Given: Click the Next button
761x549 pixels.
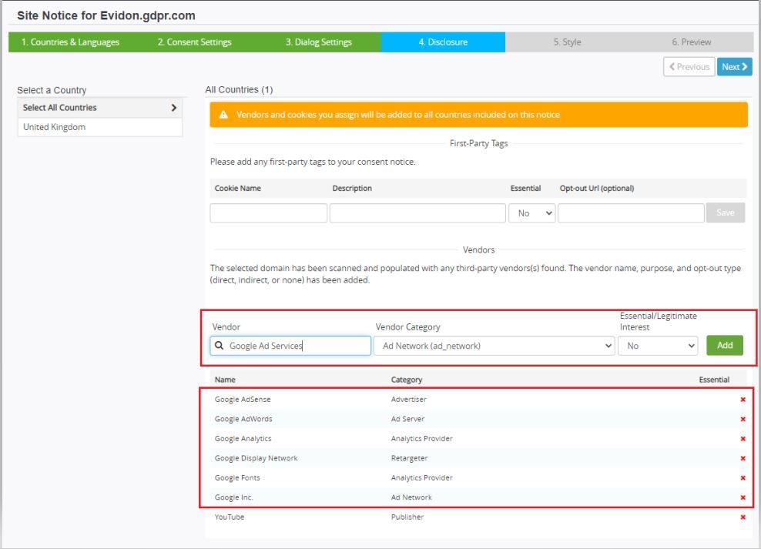Looking at the screenshot, I should tap(734, 67).
